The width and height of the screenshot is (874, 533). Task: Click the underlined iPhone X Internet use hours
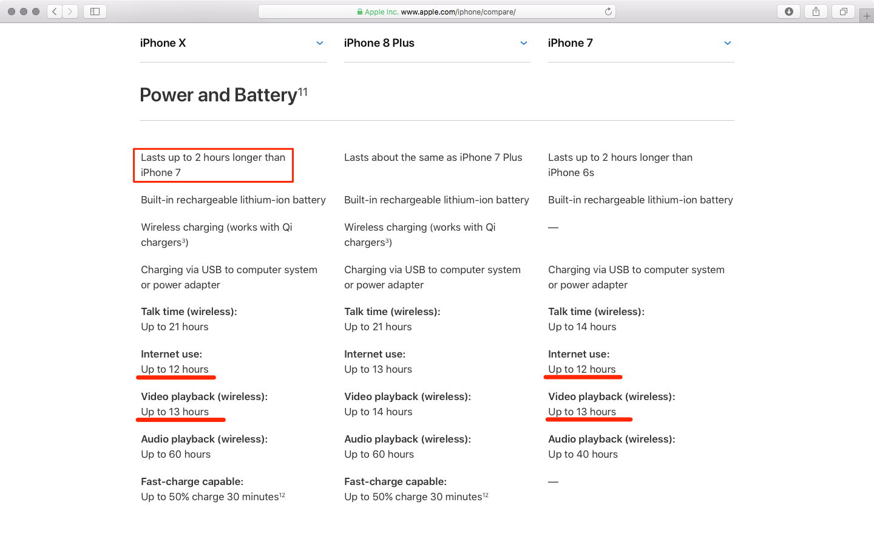pos(174,369)
